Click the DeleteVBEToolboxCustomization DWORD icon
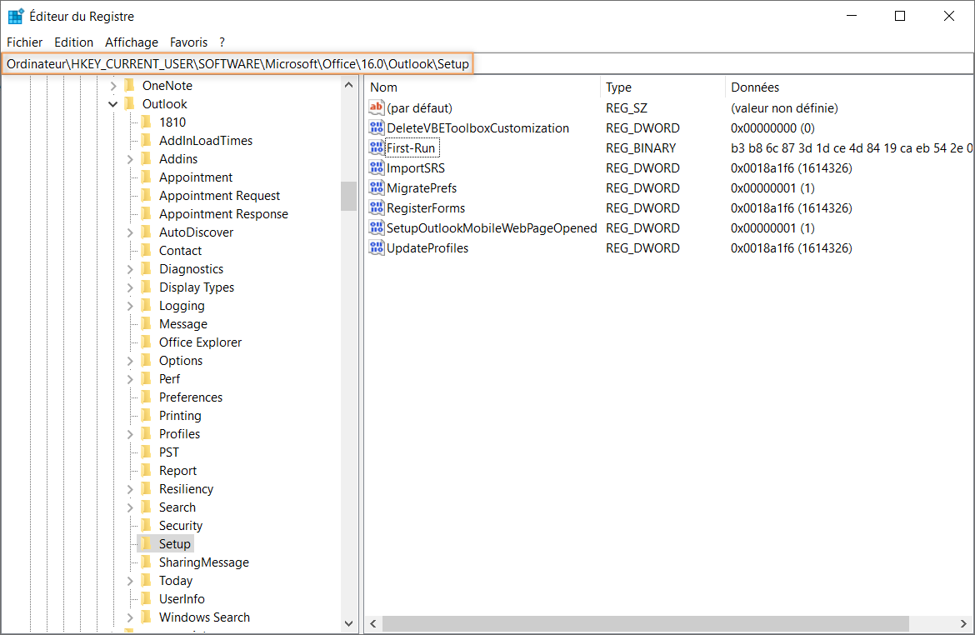 [376, 127]
